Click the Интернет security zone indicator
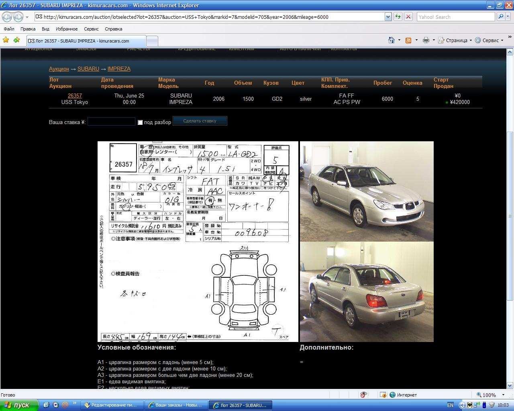The image size is (514, 411). pos(404,395)
